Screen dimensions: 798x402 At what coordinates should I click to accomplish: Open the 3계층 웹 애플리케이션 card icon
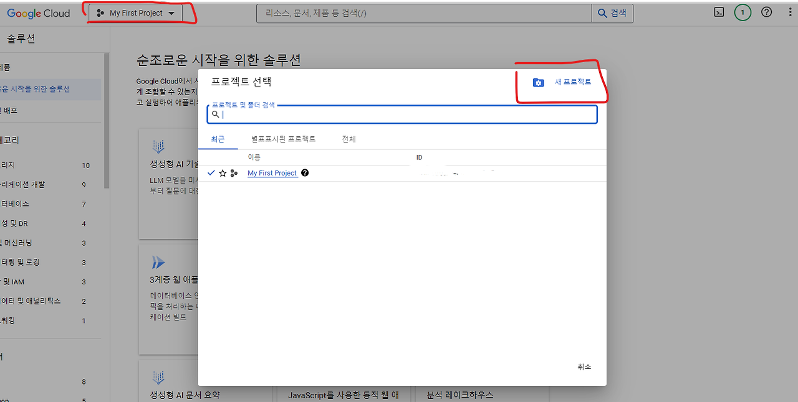pyautogui.click(x=158, y=262)
